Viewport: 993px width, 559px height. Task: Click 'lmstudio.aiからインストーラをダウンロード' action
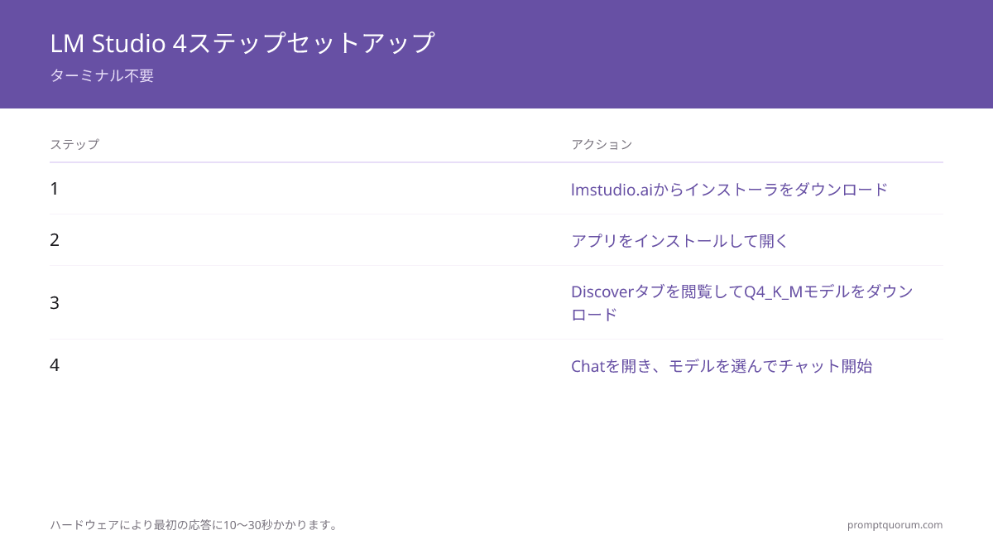(x=729, y=190)
